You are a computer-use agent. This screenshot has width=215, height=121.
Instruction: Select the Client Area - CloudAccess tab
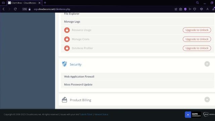pos(25,3)
